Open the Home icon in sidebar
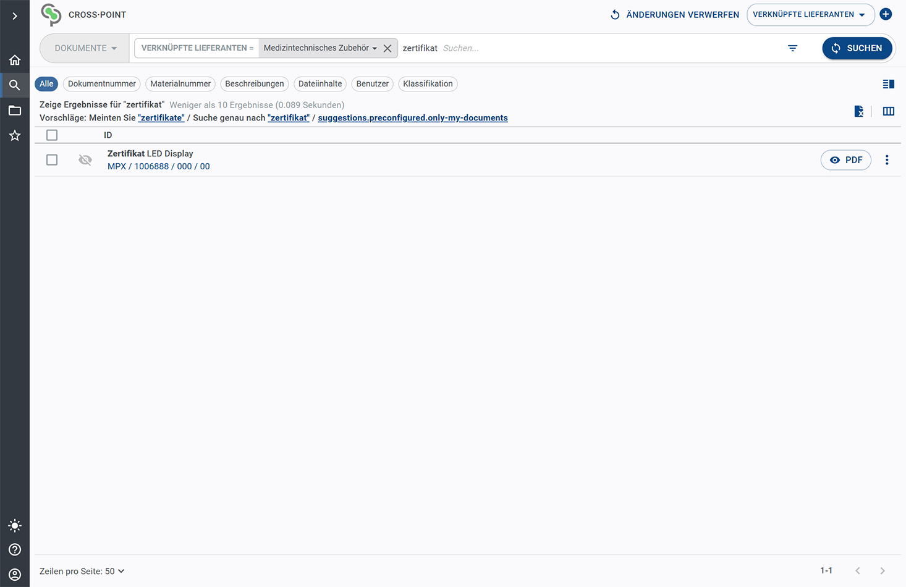 pyautogui.click(x=15, y=60)
